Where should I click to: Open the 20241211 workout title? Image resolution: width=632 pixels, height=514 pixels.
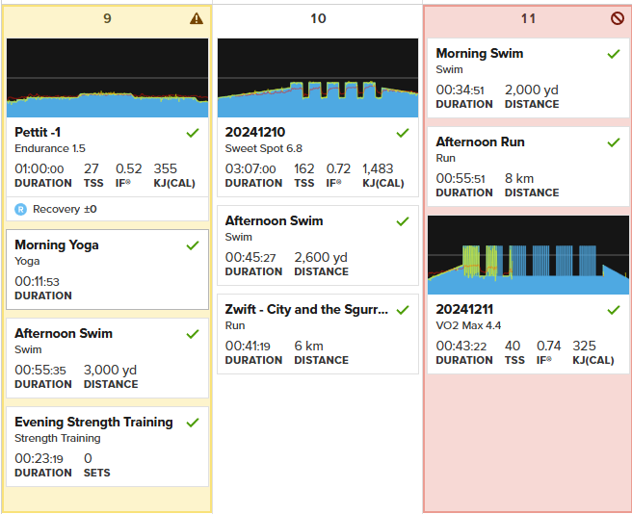(x=464, y=309)
